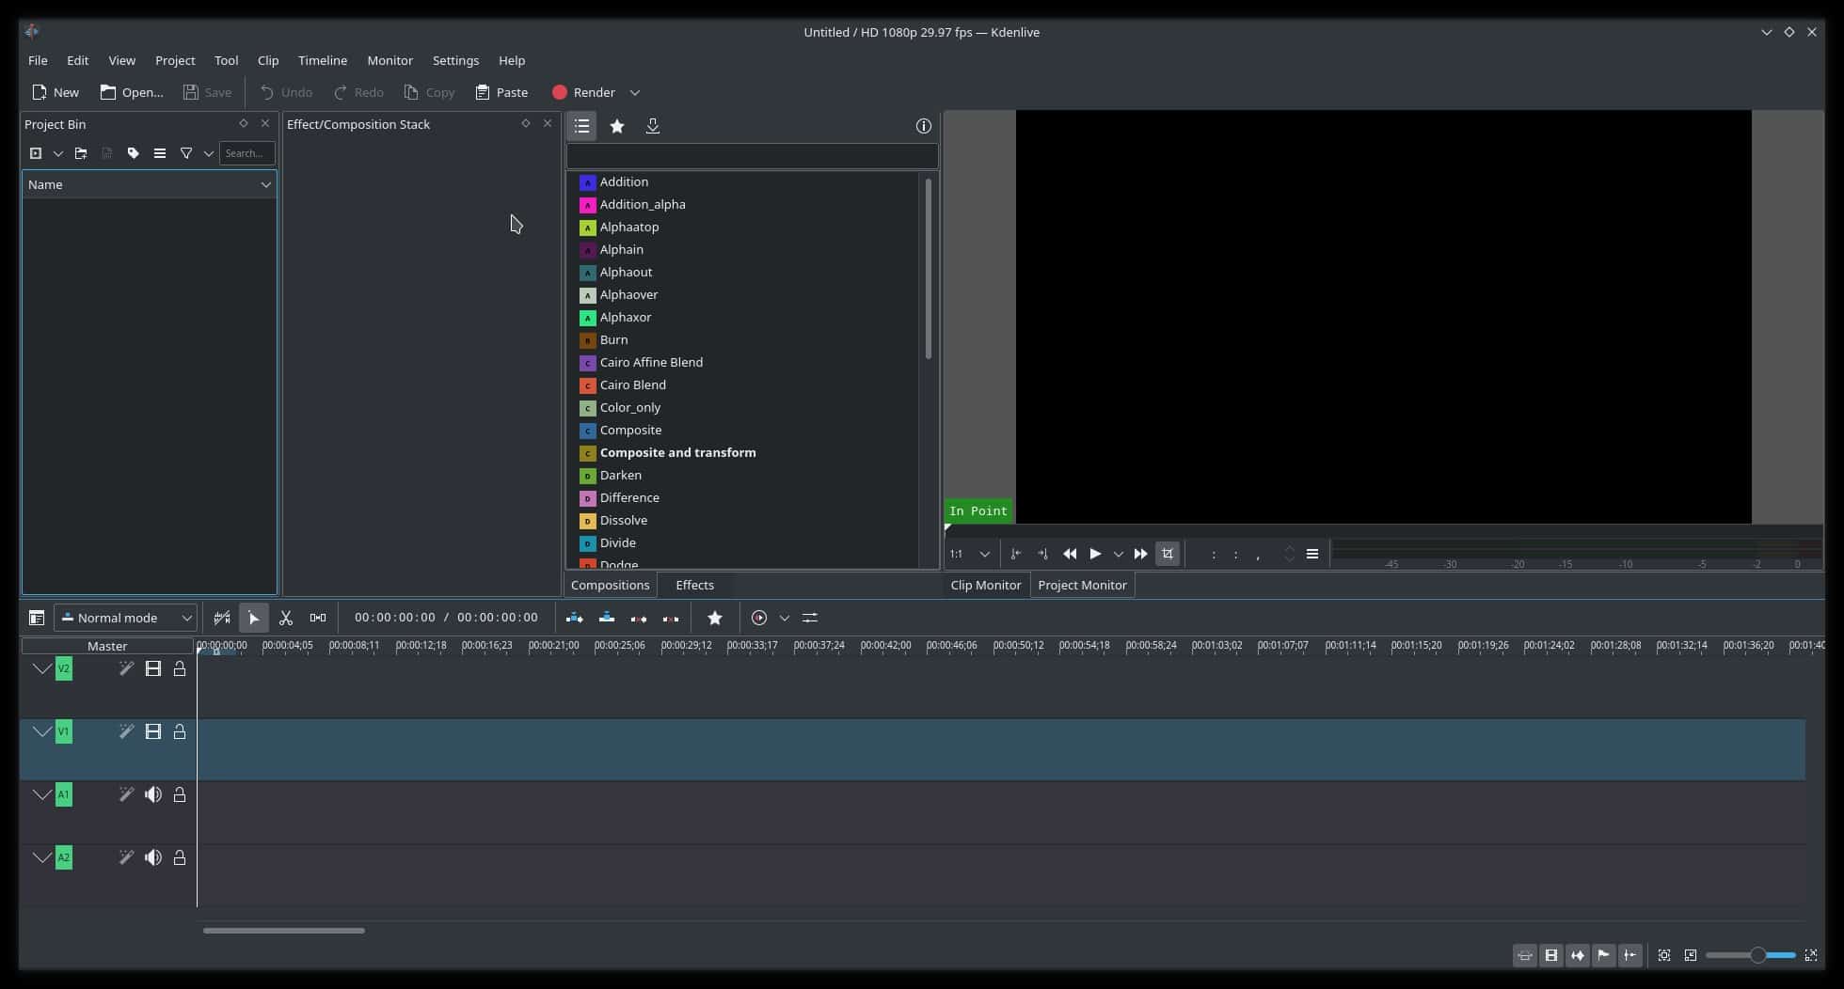The width and height of the screenshot is (1844, 989).
Task: Toggle zone mode in the monitor toolbar
Action: [1167, 554]
